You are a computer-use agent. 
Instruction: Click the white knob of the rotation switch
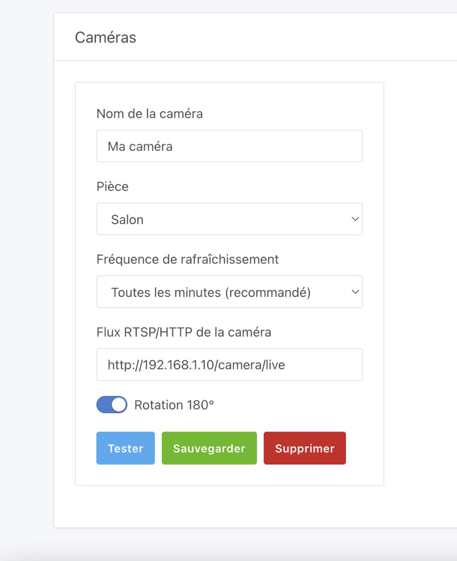click(x=119, y=405)
